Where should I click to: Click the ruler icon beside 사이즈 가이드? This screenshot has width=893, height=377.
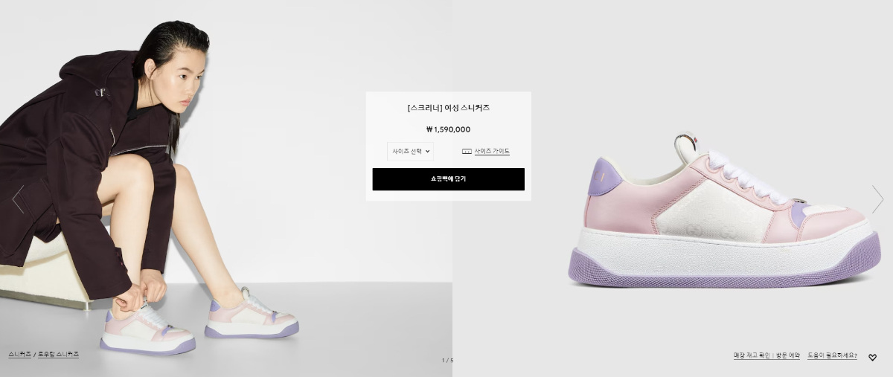[x=467, y=151]
